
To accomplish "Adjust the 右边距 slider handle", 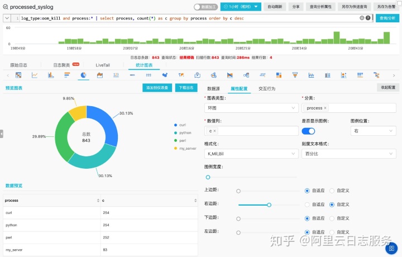I will pos(269,204).
